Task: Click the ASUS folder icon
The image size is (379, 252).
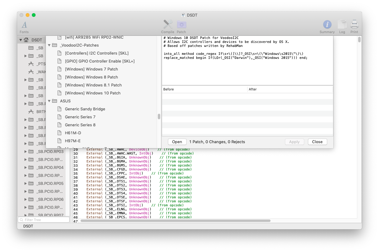Action: pos(55,101)
